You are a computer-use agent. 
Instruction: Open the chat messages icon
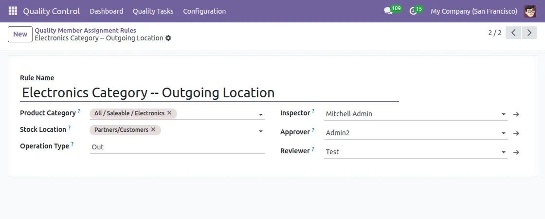tap(388, 11)
